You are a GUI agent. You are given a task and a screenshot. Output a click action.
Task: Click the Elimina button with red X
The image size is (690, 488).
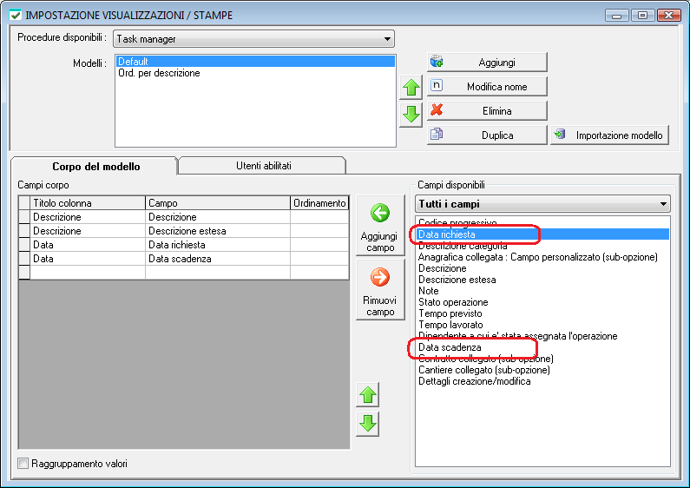pos(487,110)
